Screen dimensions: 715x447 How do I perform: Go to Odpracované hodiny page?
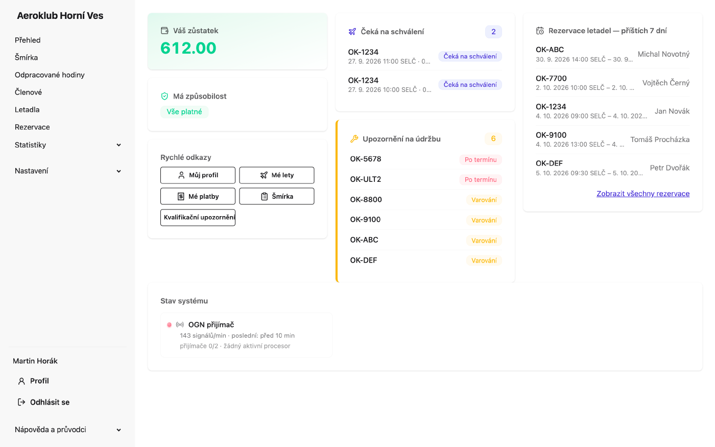pos(50,75)
